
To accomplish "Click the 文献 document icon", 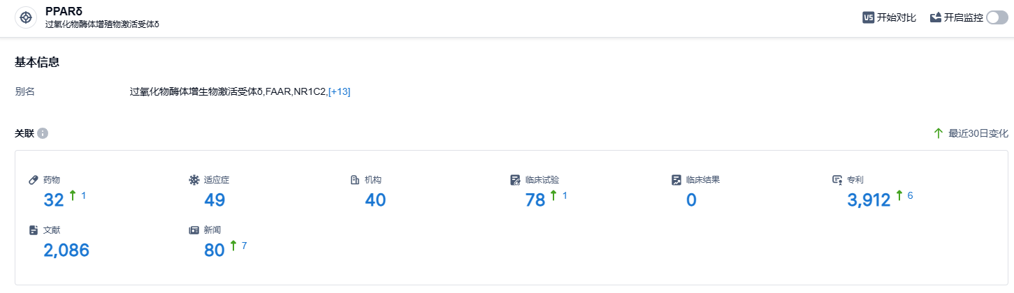I will pyautogui.click(x=33, y=230).
